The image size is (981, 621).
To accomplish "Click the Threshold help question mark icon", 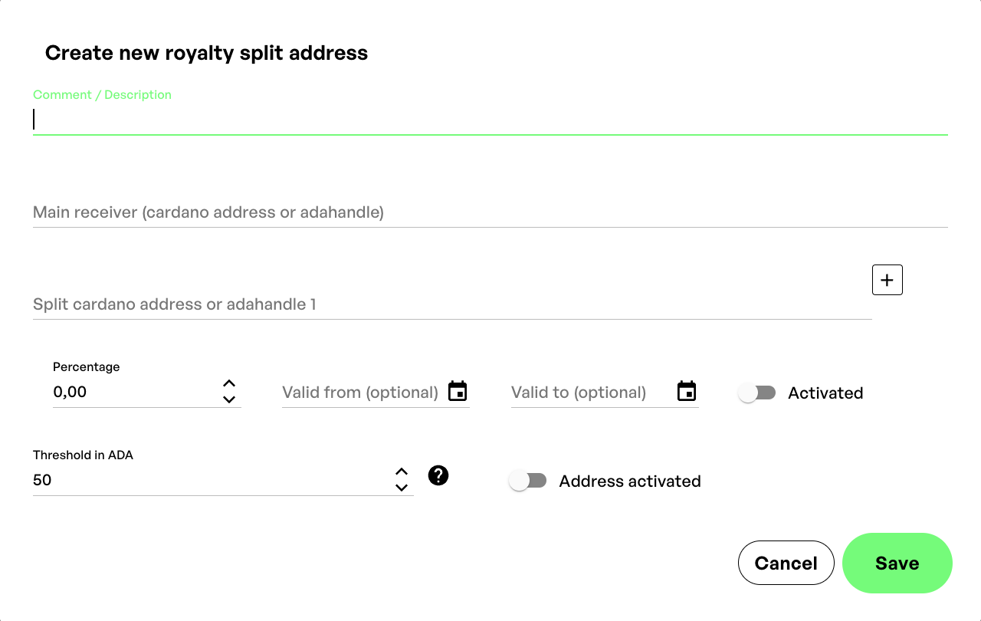I will (x=438, y=476).
